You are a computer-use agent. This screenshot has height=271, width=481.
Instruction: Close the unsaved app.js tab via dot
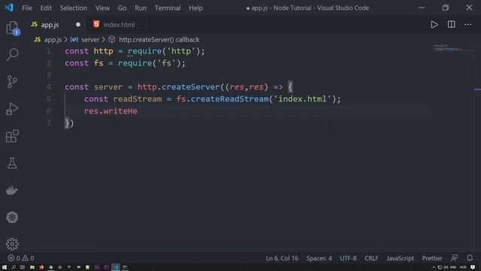(78, 25)
